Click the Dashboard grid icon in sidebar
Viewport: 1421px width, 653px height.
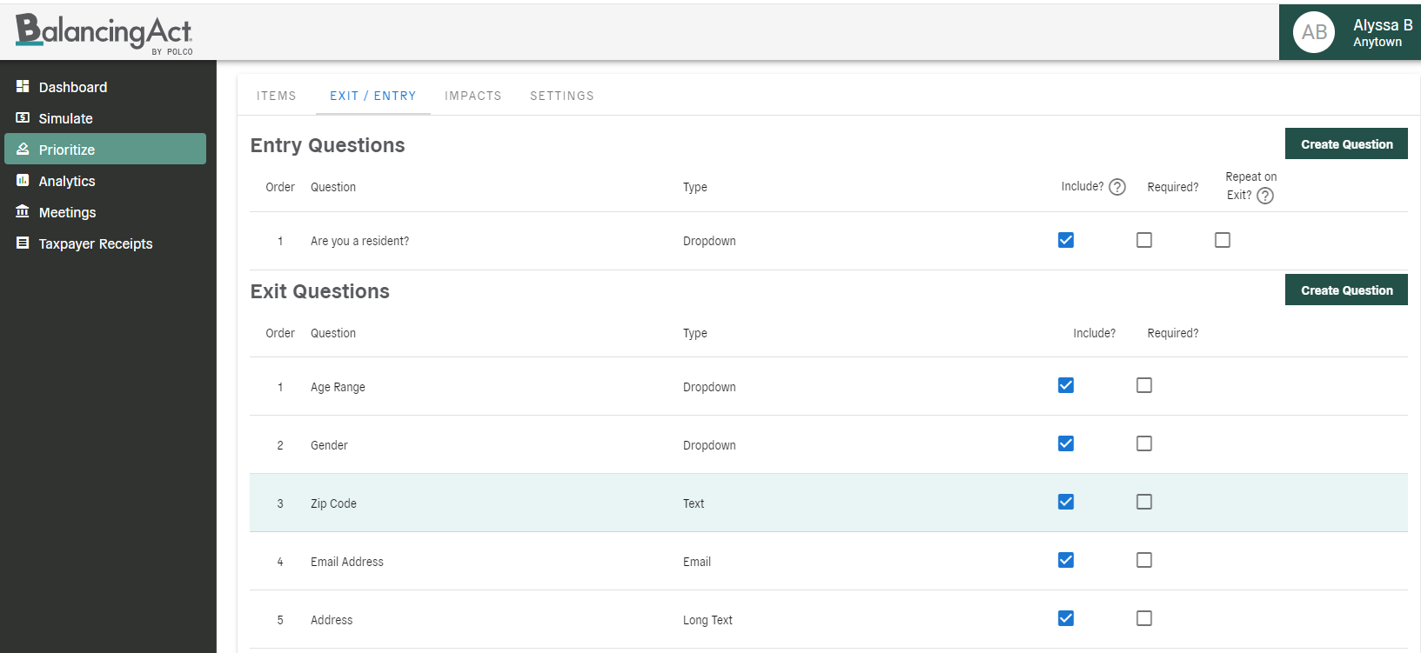pos(23,86)
